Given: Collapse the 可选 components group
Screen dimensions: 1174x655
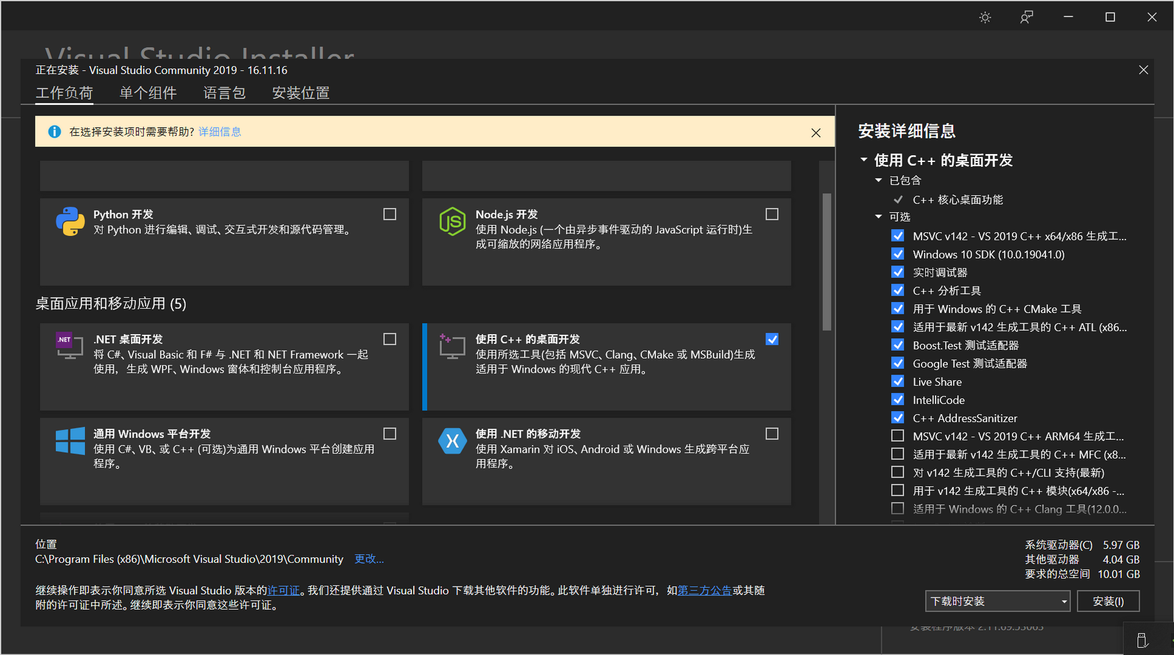Looking at the screenshot, I should coord(879,216).
